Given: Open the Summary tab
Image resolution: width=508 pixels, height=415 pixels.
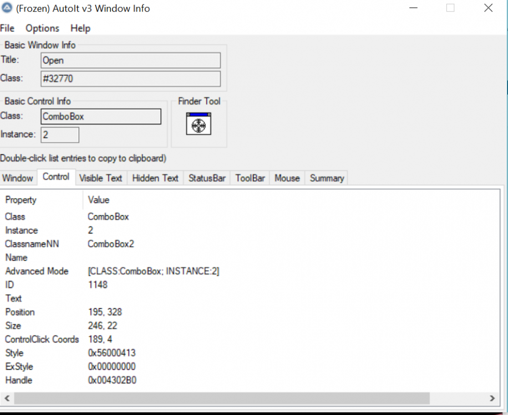Looking at the screenshot, I should pyautogui.click(x=327, y=178).
